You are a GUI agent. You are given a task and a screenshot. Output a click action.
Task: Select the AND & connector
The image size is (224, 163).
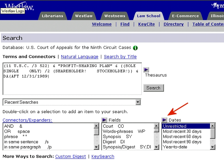[x=48, y=126]
